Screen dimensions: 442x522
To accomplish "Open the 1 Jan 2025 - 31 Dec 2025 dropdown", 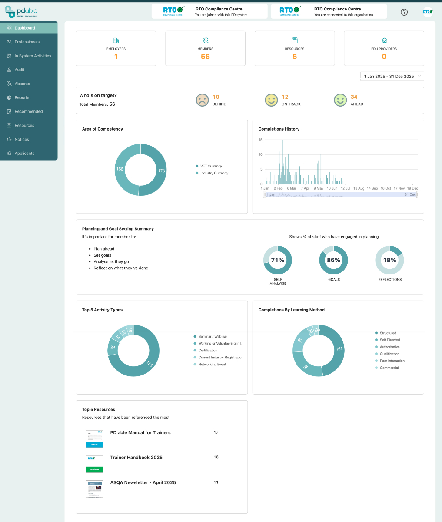I will pyautogui.click(x=392, y=76).
